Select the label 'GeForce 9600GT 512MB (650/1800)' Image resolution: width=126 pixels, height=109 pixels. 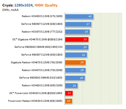[42, 55]
